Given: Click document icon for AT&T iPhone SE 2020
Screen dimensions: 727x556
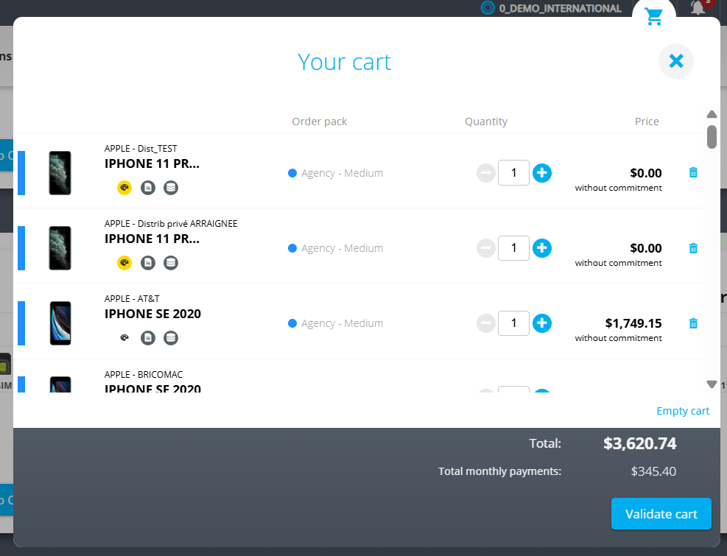Looking at the screenshot, I should point(148,338).
